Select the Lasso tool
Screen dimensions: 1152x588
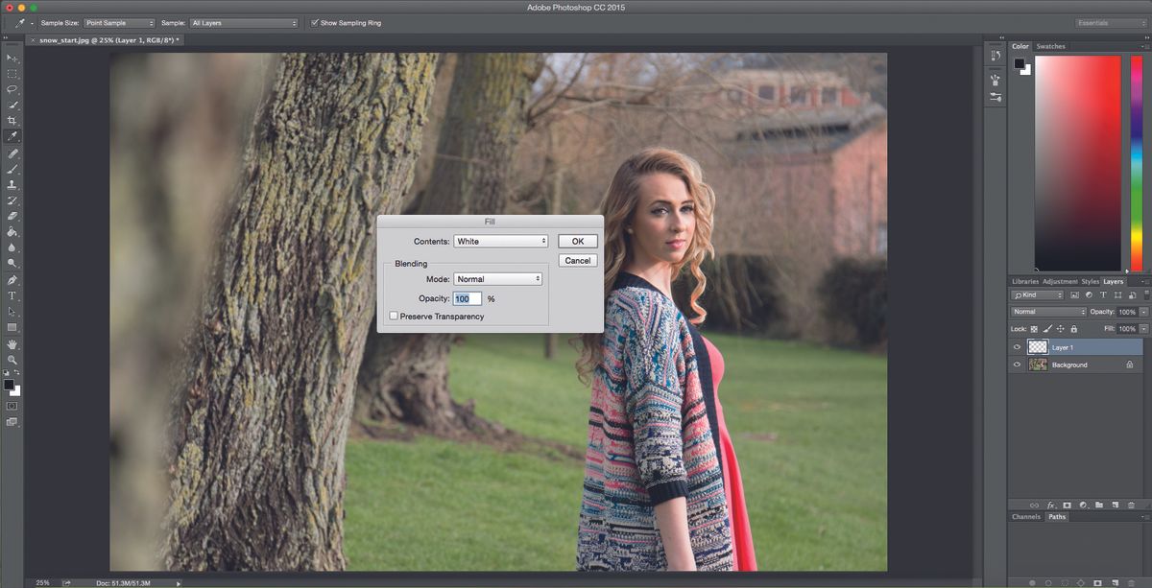coord(12,88)
